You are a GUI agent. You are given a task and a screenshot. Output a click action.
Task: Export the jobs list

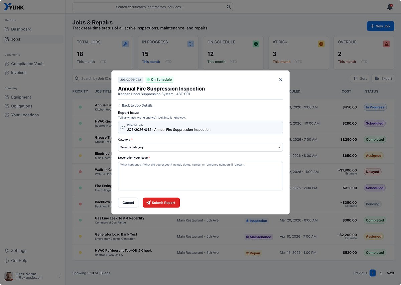tap(383, 79)
